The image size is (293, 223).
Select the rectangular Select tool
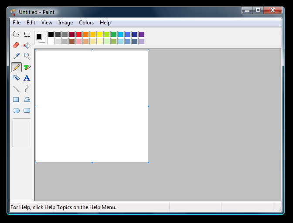pos(27,34)
